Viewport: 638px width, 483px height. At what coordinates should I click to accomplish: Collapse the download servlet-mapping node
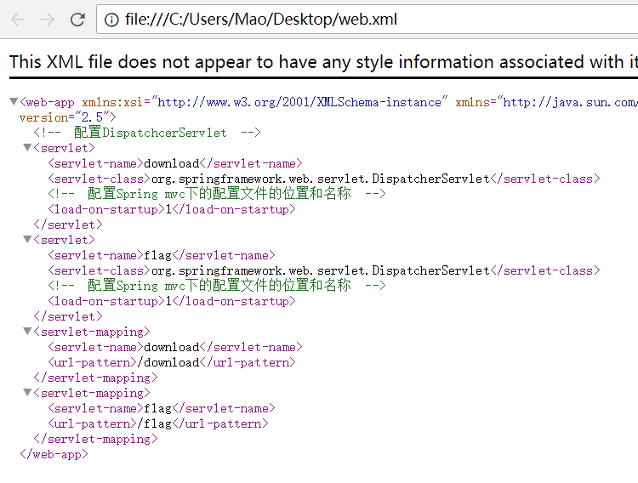point(27,332)
